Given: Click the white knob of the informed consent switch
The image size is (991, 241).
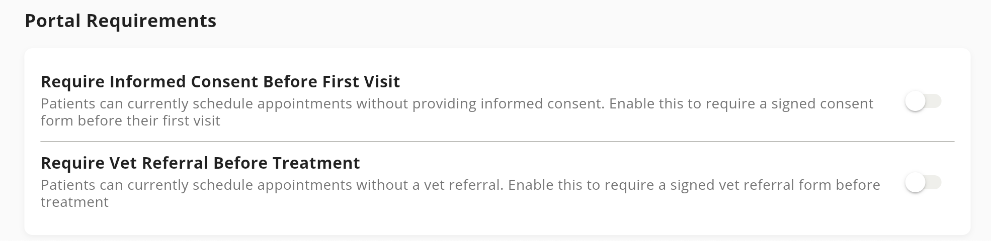Looking at the screenshot, I should tap(915, 101).
